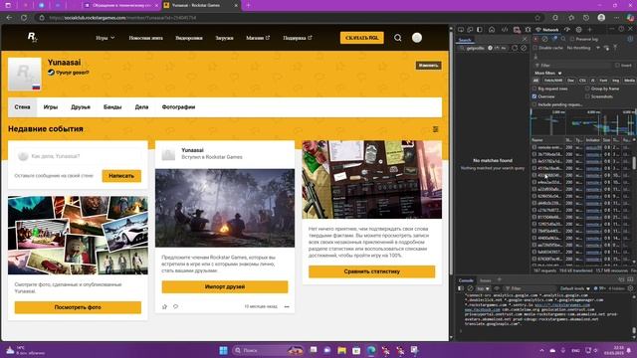The image size is (637, 358).
Task: Stop recording network log
Action: click(x=535, y=39)
